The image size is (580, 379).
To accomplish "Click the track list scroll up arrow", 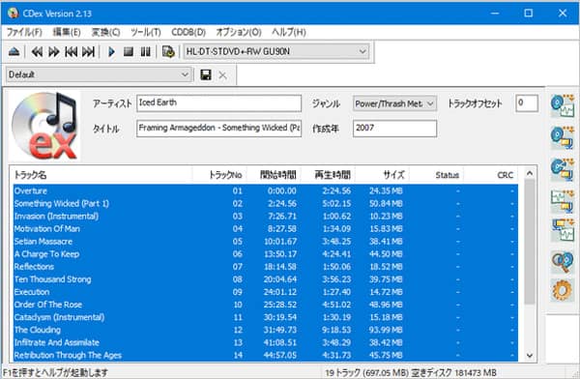I will tap(530, 173).
